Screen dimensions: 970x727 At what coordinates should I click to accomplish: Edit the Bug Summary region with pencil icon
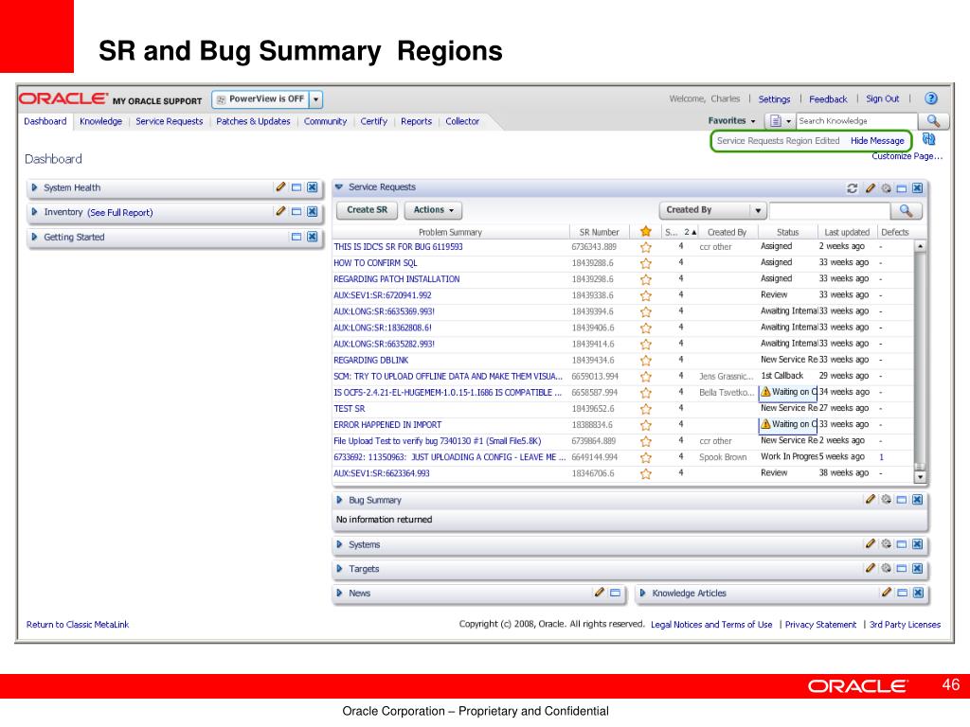(871, 500)
